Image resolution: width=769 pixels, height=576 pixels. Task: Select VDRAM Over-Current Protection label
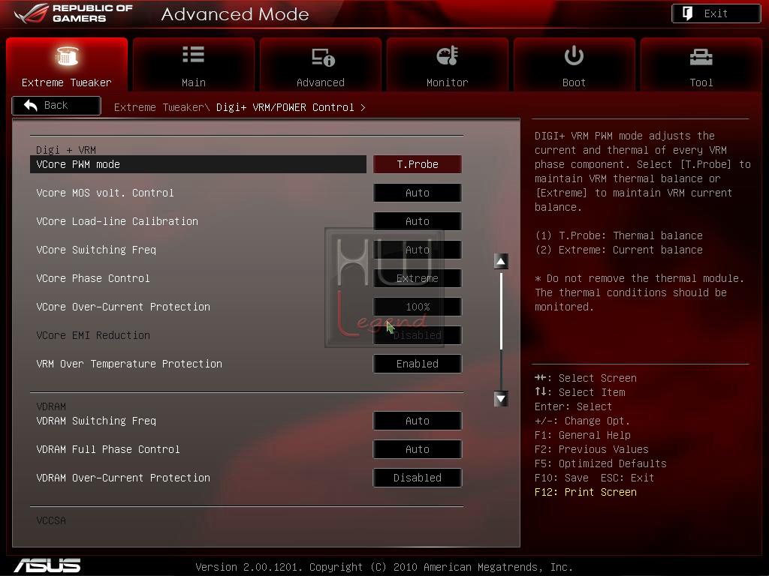[x=123, y=478]
